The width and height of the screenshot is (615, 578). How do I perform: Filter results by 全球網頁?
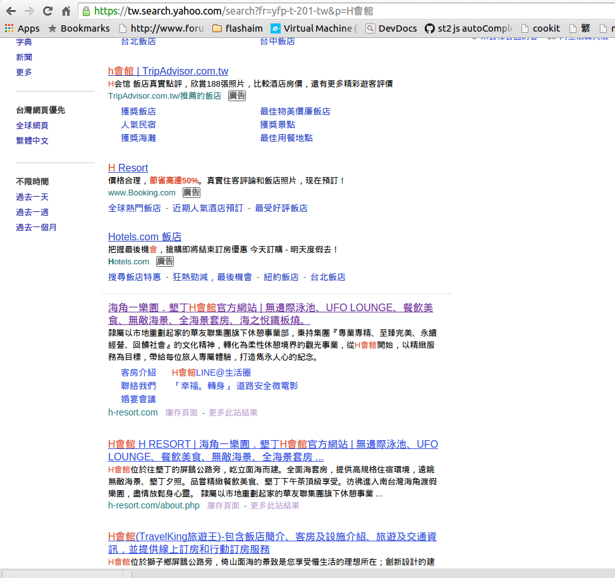32,126
